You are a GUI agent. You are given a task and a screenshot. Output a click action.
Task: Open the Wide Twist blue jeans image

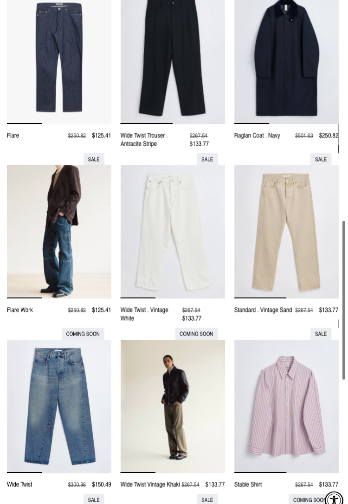pyautogui.click(x=59, y=406)
